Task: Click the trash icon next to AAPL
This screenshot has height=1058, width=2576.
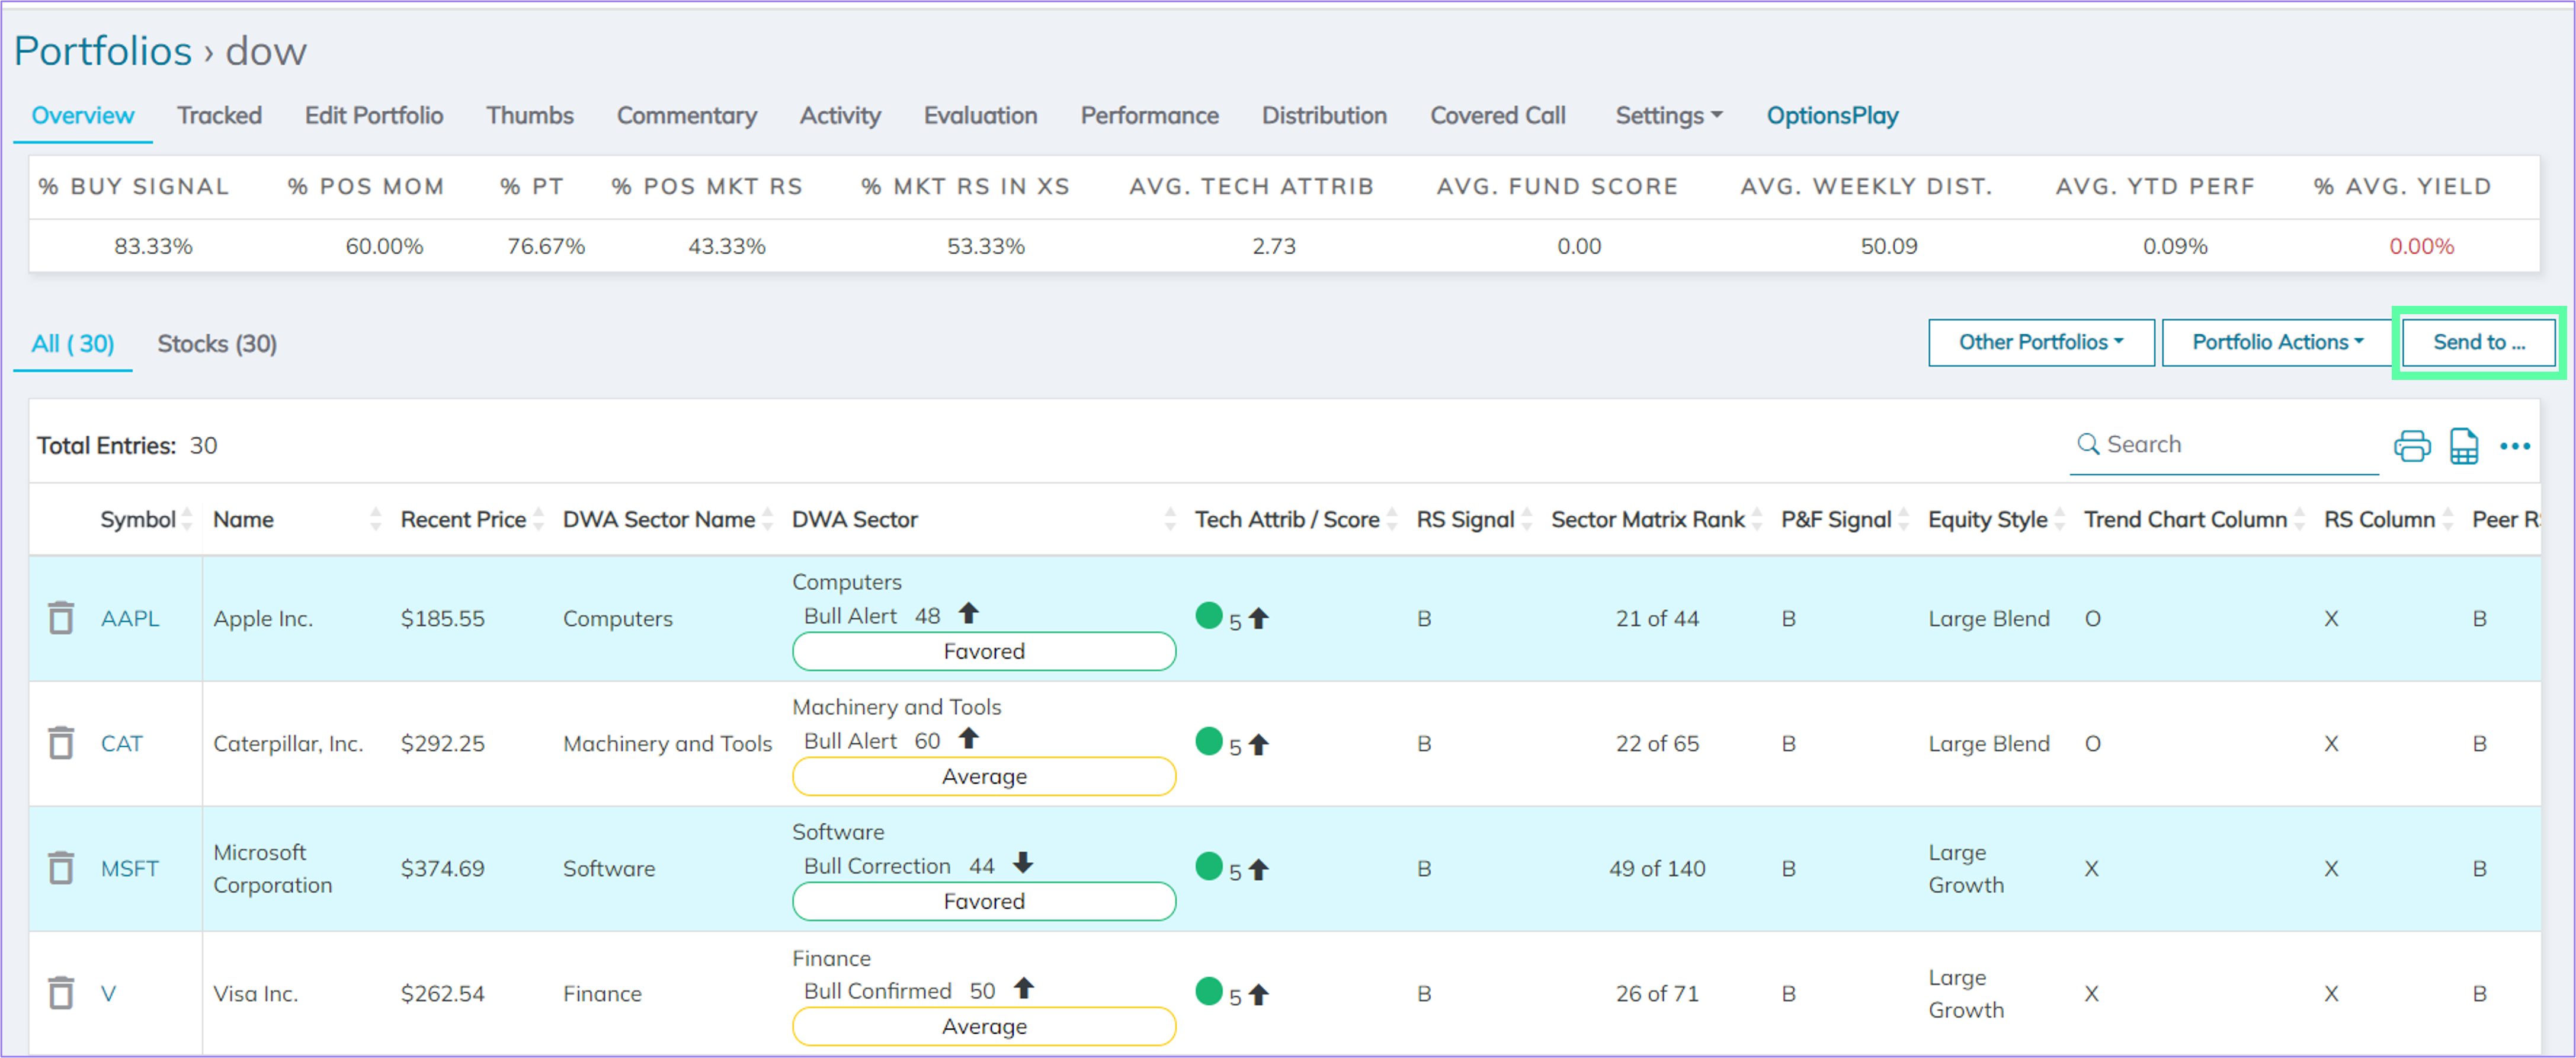Action: coord(61,618)
